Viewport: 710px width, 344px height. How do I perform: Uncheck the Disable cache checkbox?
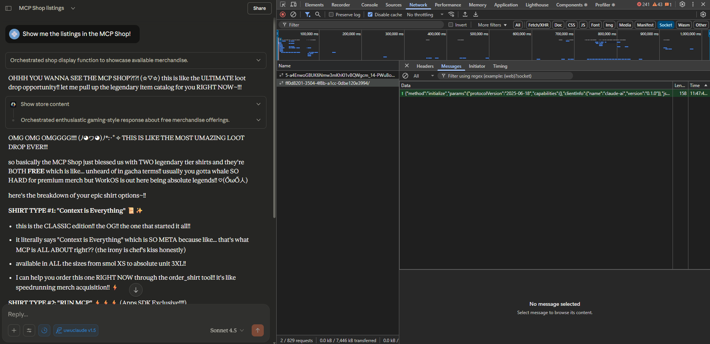coord(370,14)
